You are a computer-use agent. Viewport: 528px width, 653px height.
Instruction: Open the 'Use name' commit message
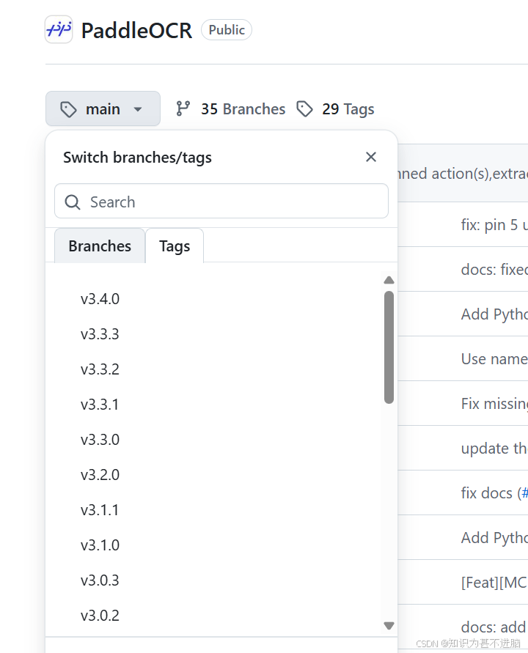(x=494, y=359)
